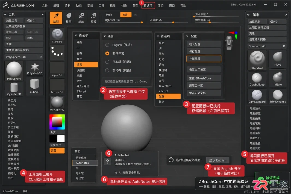Expand the 子工具 subpanel
Image resolution: width=291 pixels, height=194 pixels.
click(x=12, y=100)
